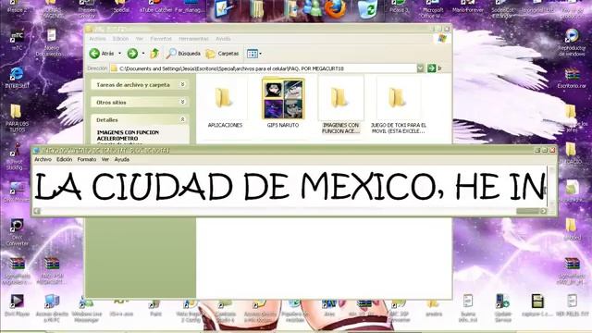Select the Escritorio.rar archive icon
The width and height of the screenshot is (592, 333).
point(572,78)
